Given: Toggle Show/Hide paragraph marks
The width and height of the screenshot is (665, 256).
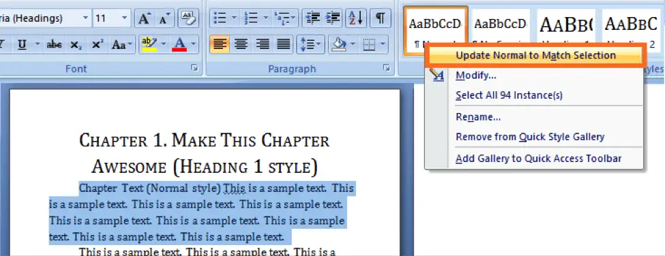Looking at the screenshot, I should point(381,18).
